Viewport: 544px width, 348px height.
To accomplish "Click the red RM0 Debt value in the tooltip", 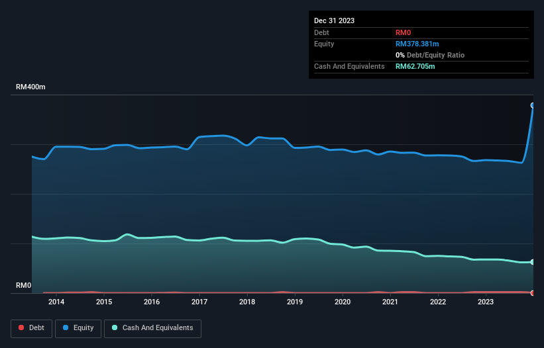I will (x=403, y=32).
